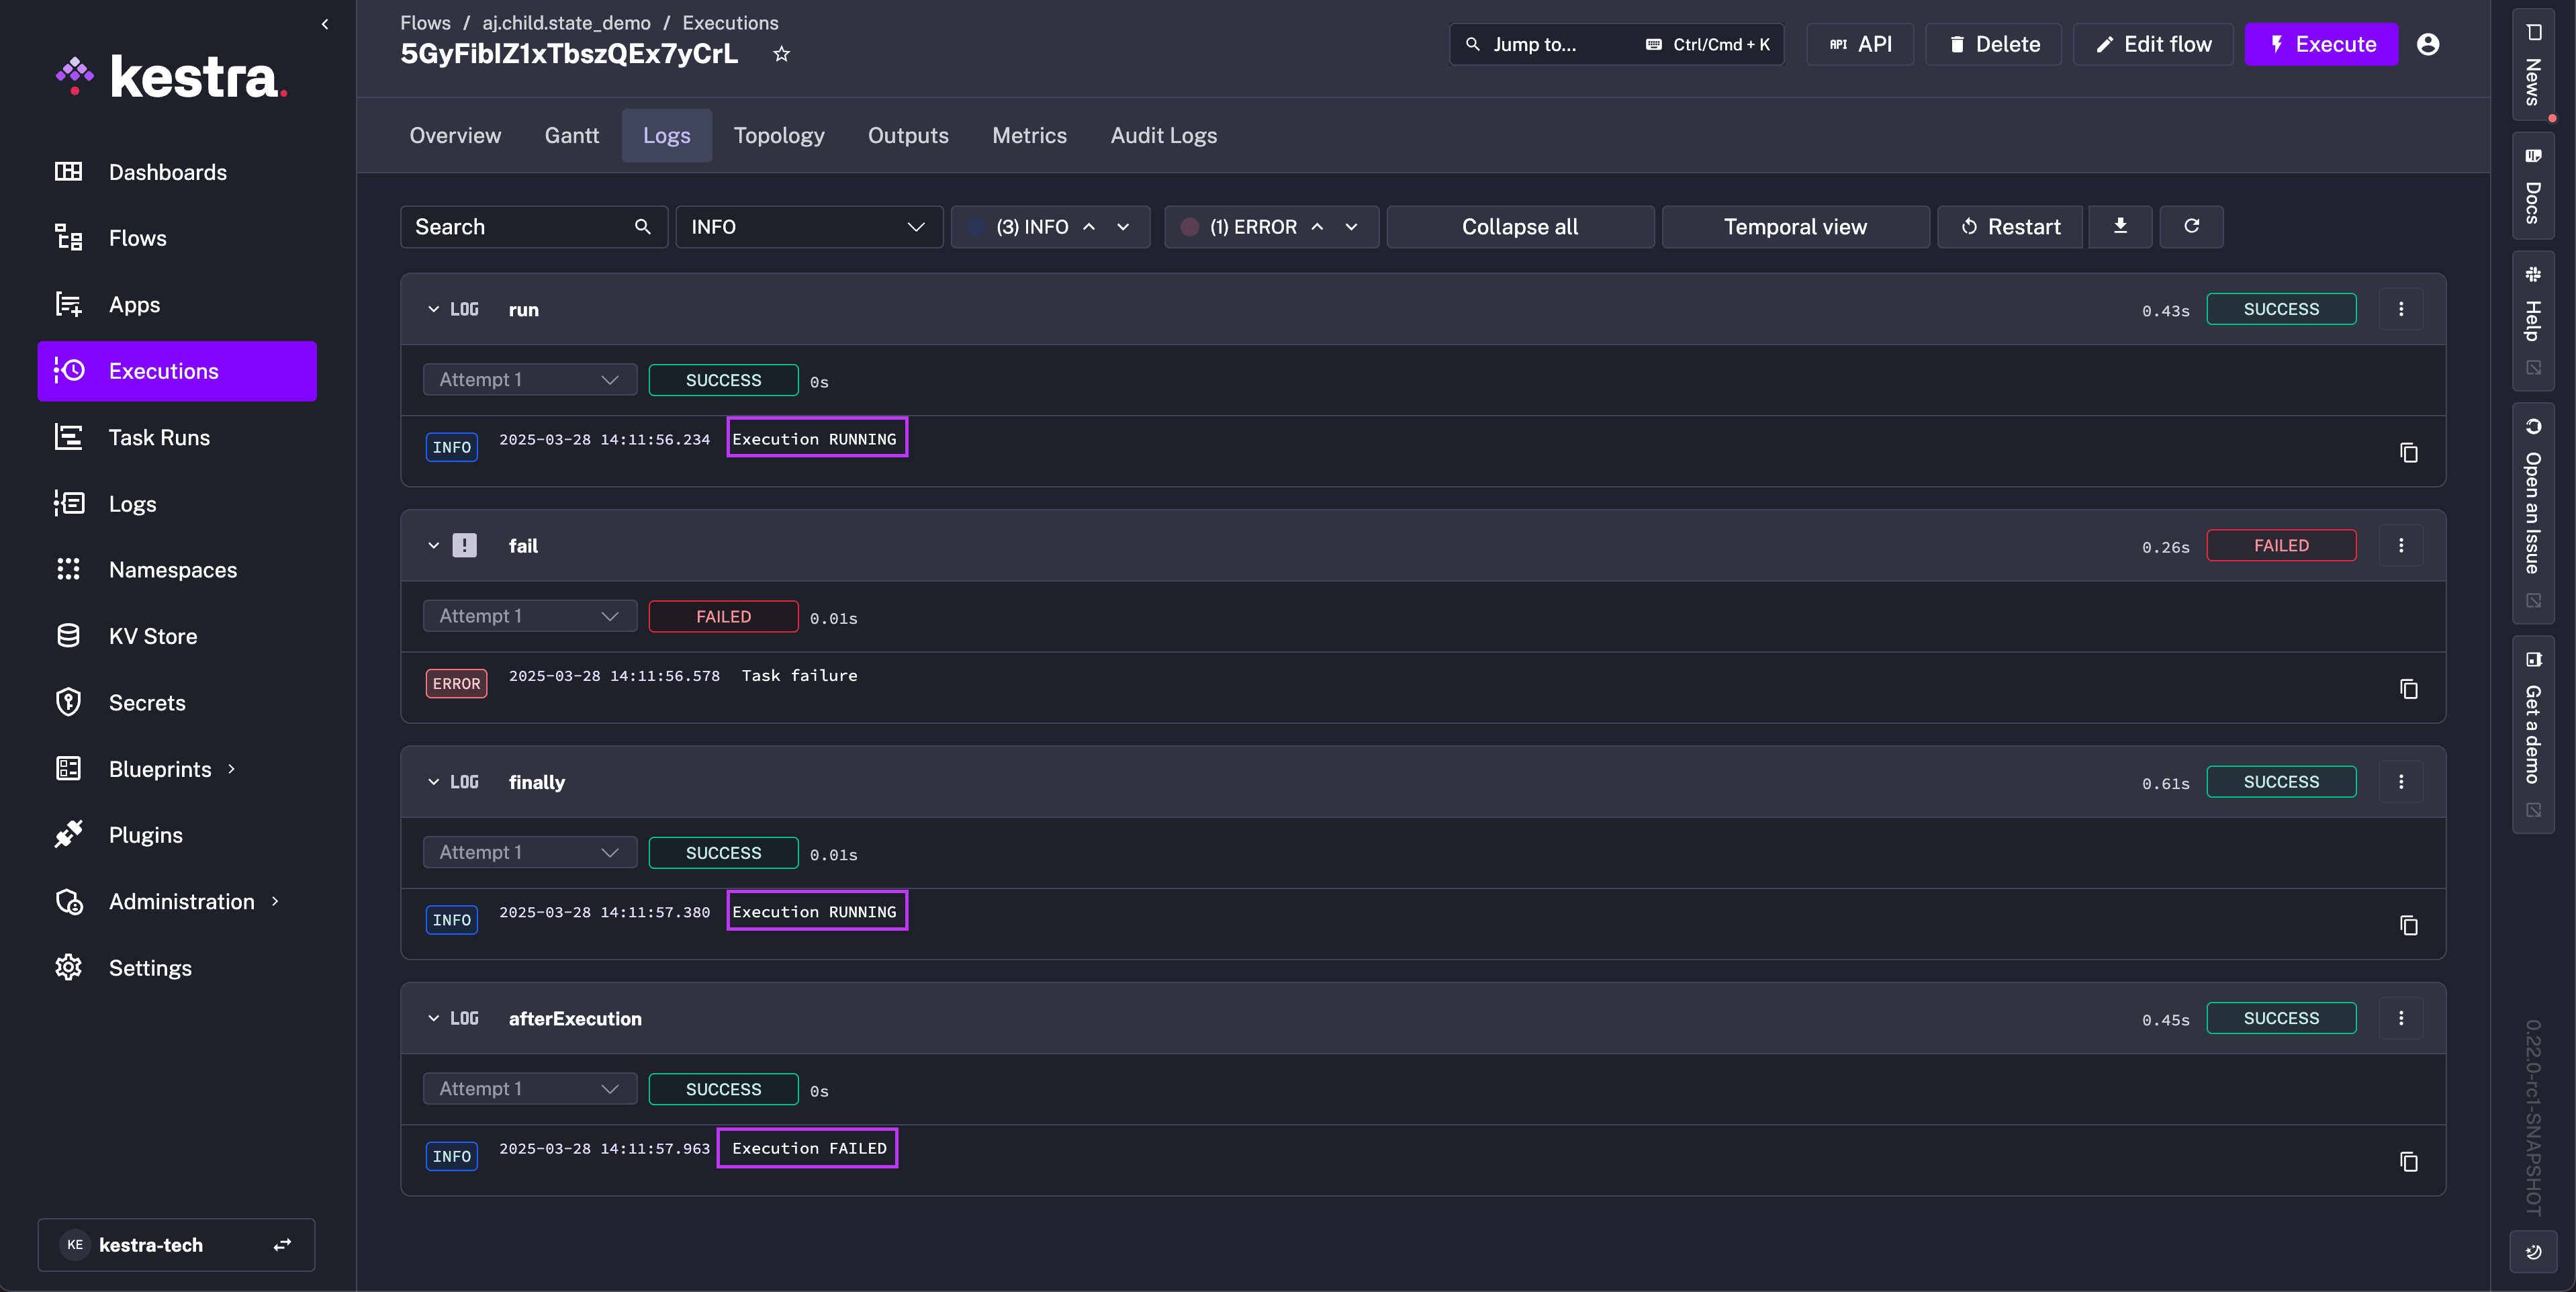Open the Attempt 1 dropdown under finally
This screenshot has height=1292, width=2576.
(x=529, y=852)
